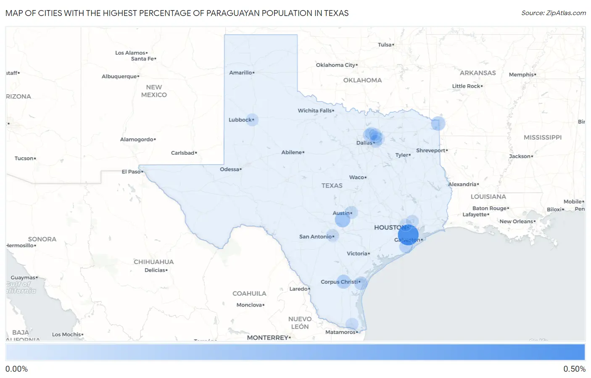Select the bubble marker near Texarkana

(438, 124)
